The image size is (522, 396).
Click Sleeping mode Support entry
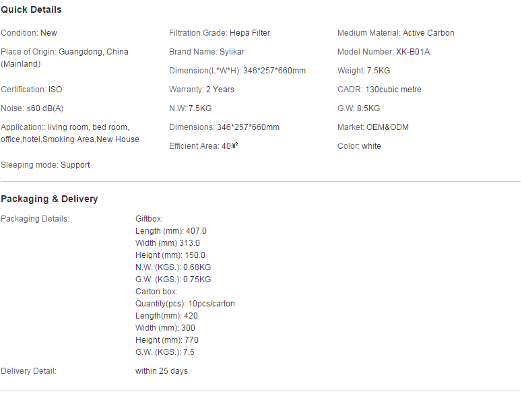coord(45,165)
